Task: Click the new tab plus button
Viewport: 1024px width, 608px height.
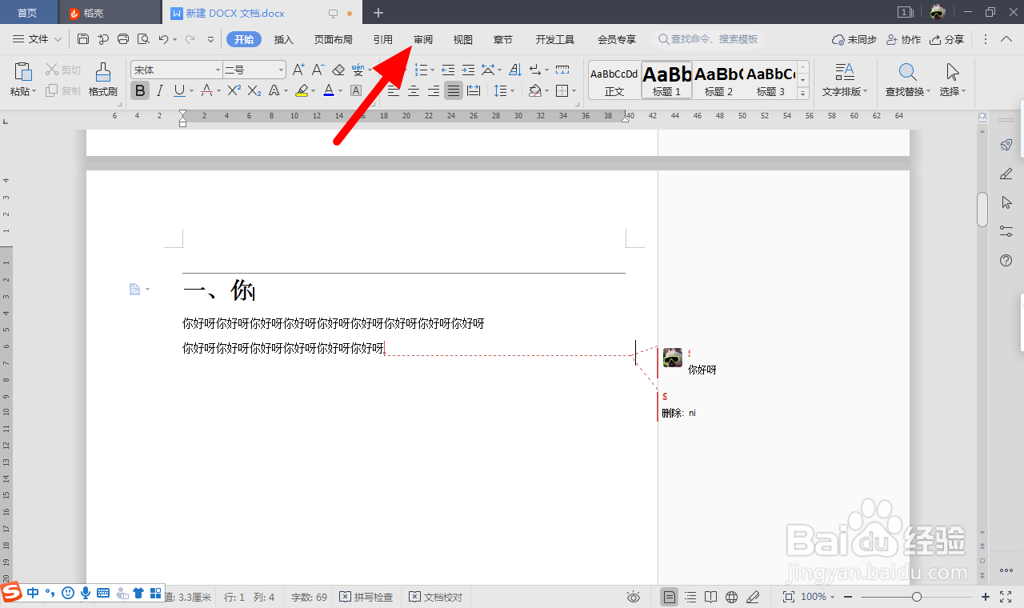Action: tap(378, 13)
